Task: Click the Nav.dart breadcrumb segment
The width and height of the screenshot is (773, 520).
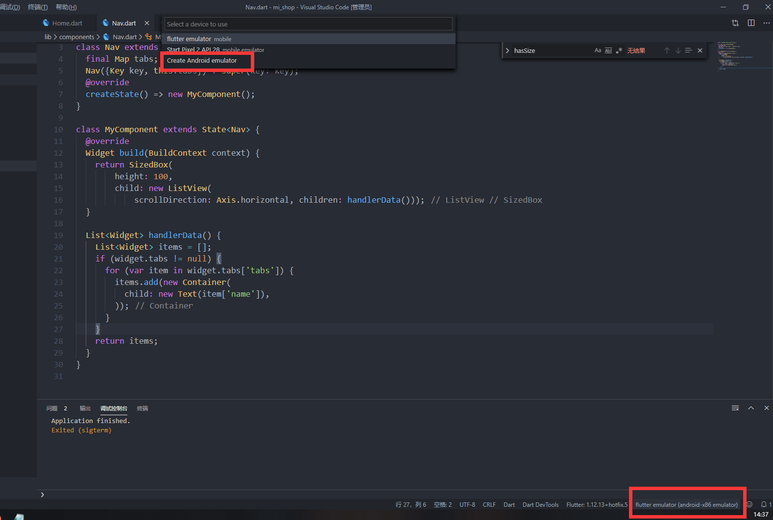Action: (x=124, y=37)
